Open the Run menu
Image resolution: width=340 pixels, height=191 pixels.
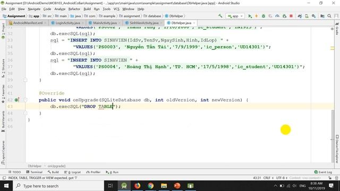pyautogui.click(x=97, y=9)
